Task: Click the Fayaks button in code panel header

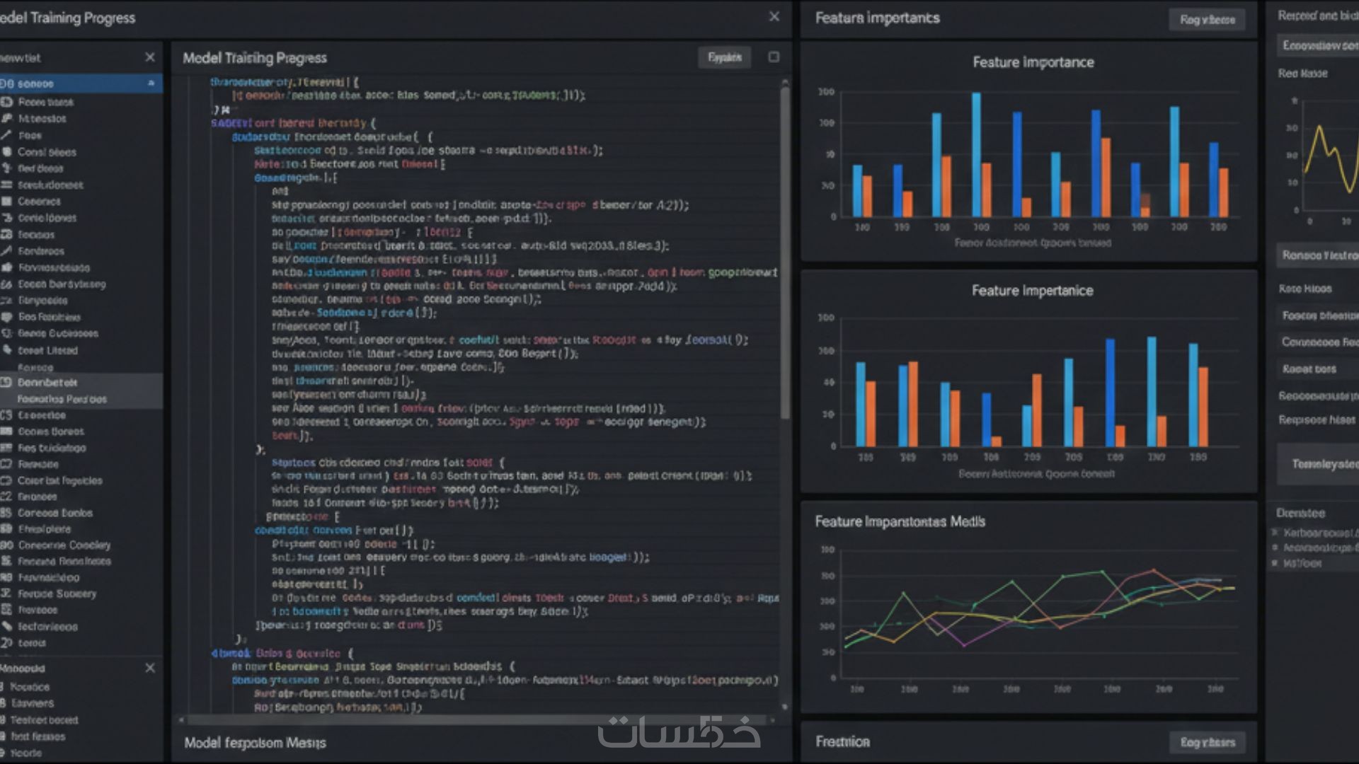Action: (724, 58)
